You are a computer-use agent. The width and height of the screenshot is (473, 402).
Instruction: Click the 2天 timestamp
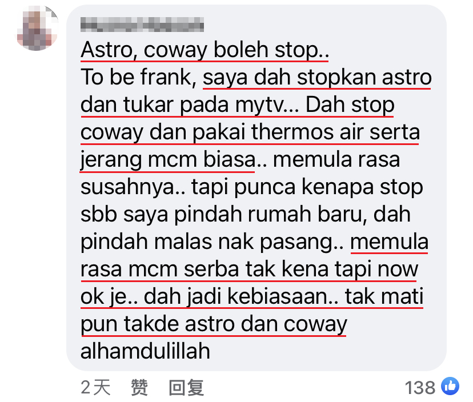pos(95,387)
